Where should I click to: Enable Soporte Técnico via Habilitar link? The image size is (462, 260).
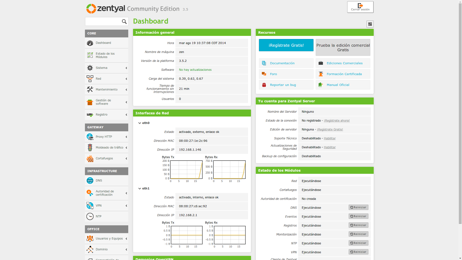coord(330,138)
